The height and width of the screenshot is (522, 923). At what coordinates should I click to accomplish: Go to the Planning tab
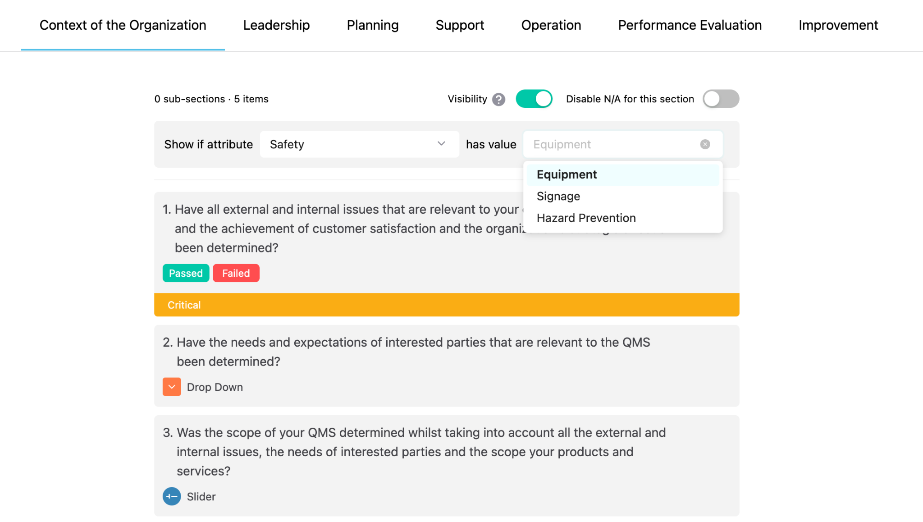372,25
